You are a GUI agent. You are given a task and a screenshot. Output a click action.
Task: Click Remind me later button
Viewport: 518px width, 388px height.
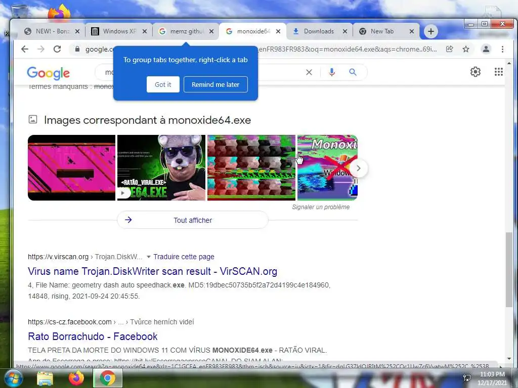point(215,84)
